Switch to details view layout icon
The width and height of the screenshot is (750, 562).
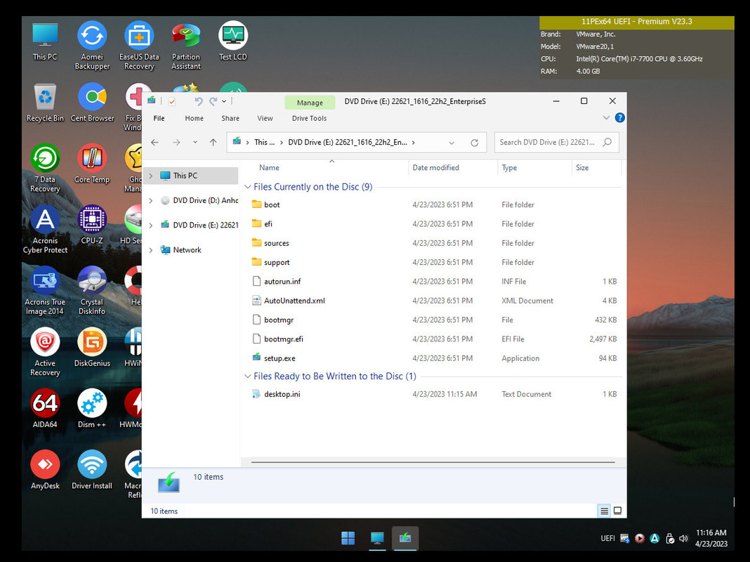(604, 511)
